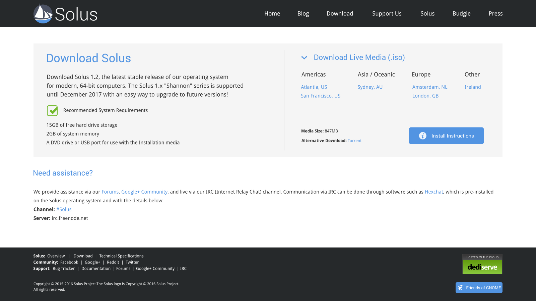
Task: Open the Friends of GNOME button
Action: pyautogui.click(x=479, y=288)
